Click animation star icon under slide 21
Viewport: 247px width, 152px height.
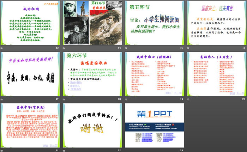tap(1, 151)
